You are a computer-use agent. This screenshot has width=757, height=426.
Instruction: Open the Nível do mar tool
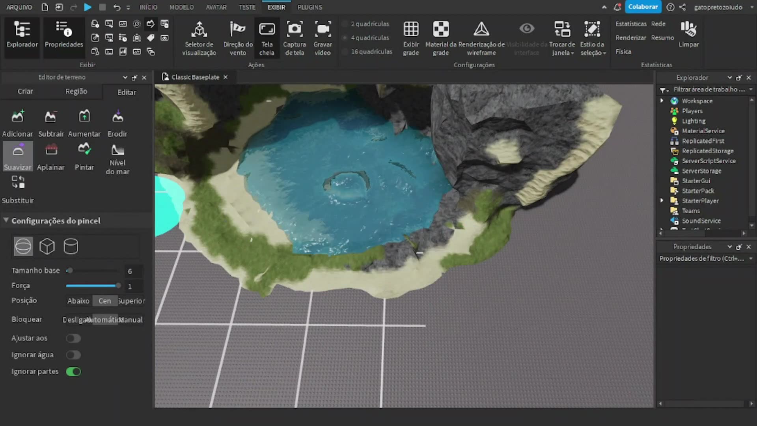click(117, 158)
